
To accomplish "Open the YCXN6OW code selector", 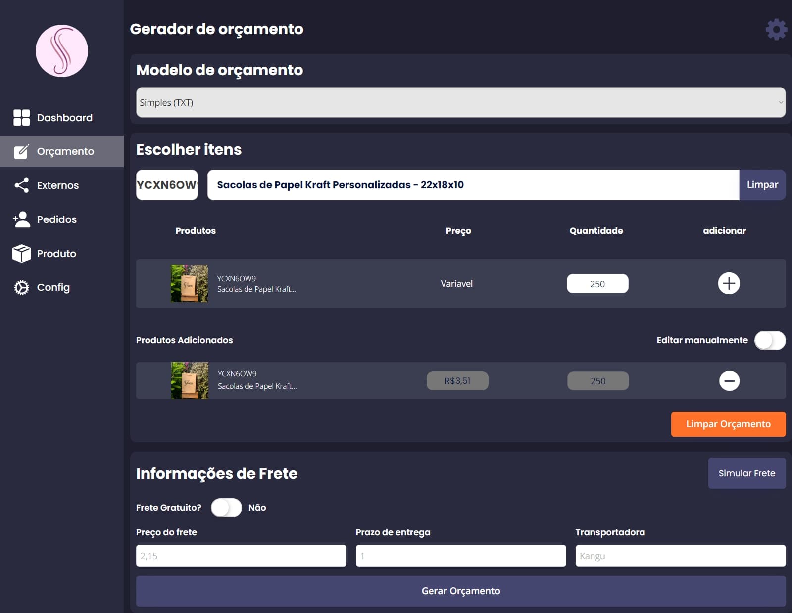I will 167,185.
